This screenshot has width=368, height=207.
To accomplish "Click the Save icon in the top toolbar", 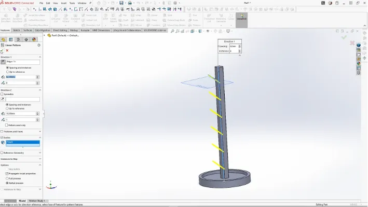I will click(x=121, y=3).
